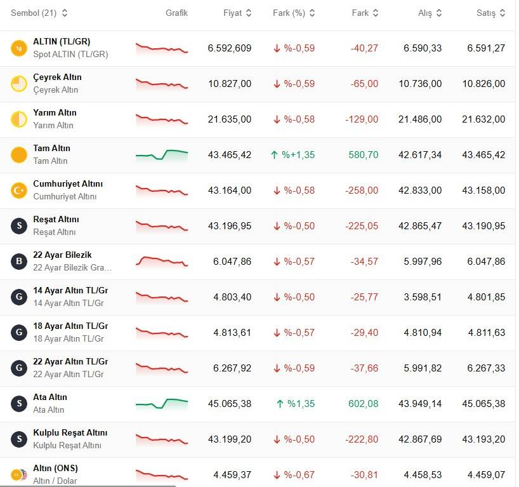Click the price 21.635,00
Screen dimensions: 519x487
[x=230, y=119]
